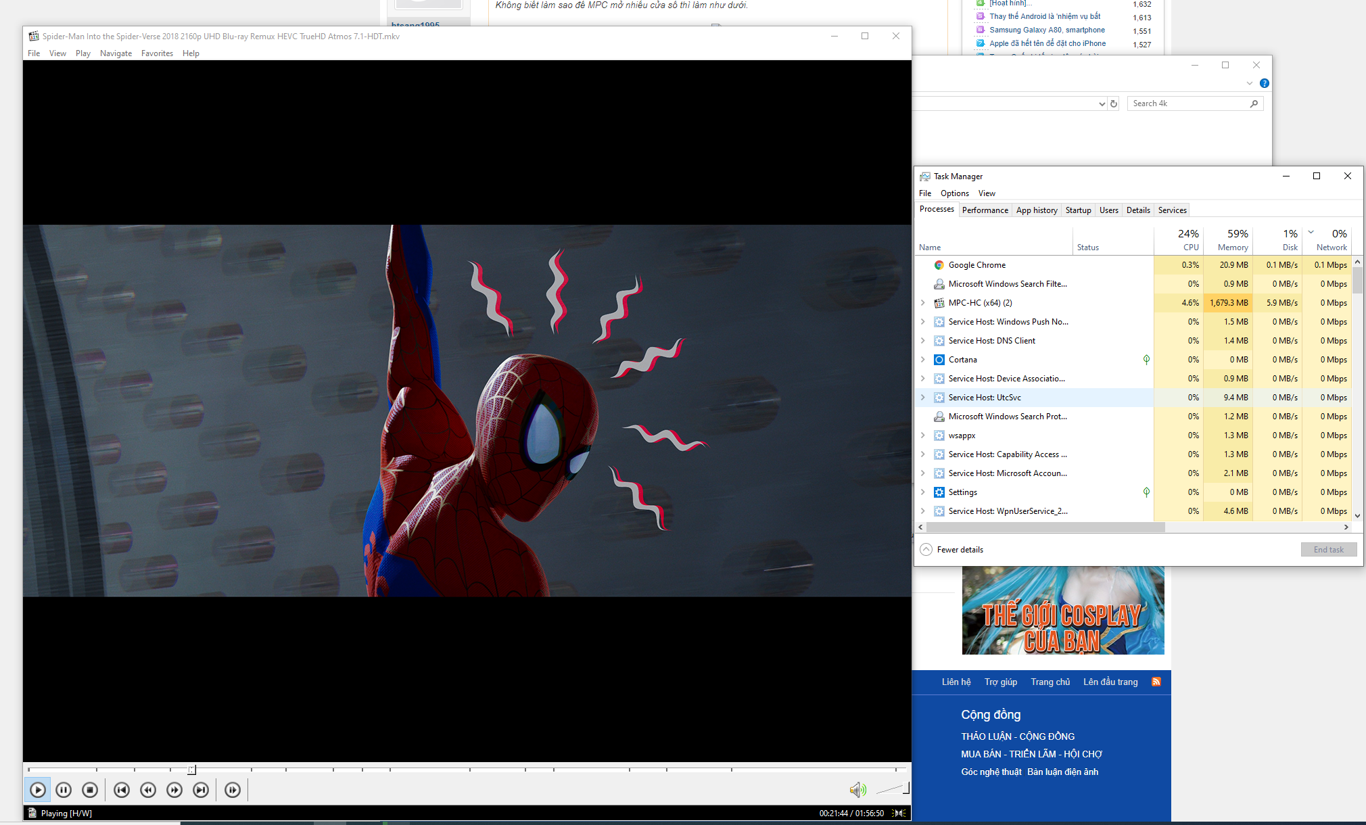
Task: Switch to the Performance tab in Task Manager
Action: point(985,210)
